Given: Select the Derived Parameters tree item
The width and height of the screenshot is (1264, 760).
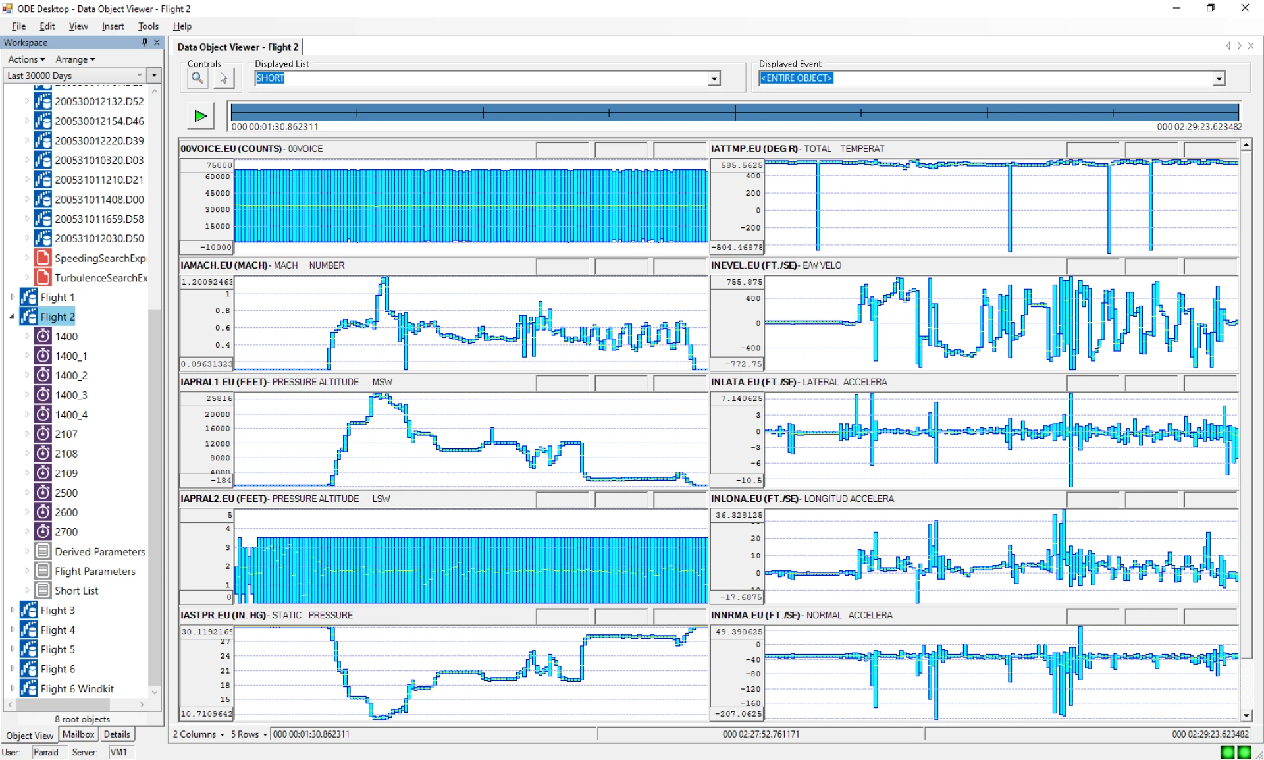Looking at the screenshot, I should point(99,552).
